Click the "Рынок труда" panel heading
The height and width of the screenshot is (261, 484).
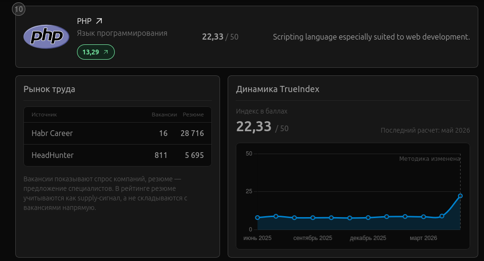49,89
